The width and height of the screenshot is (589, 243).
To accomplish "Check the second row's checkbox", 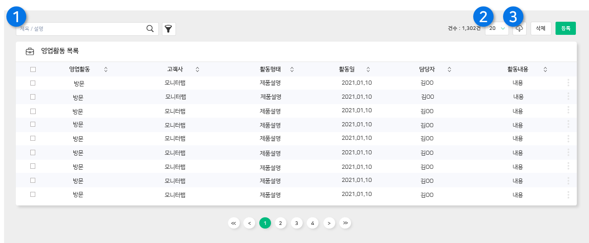I will click(x=33, y=96).
